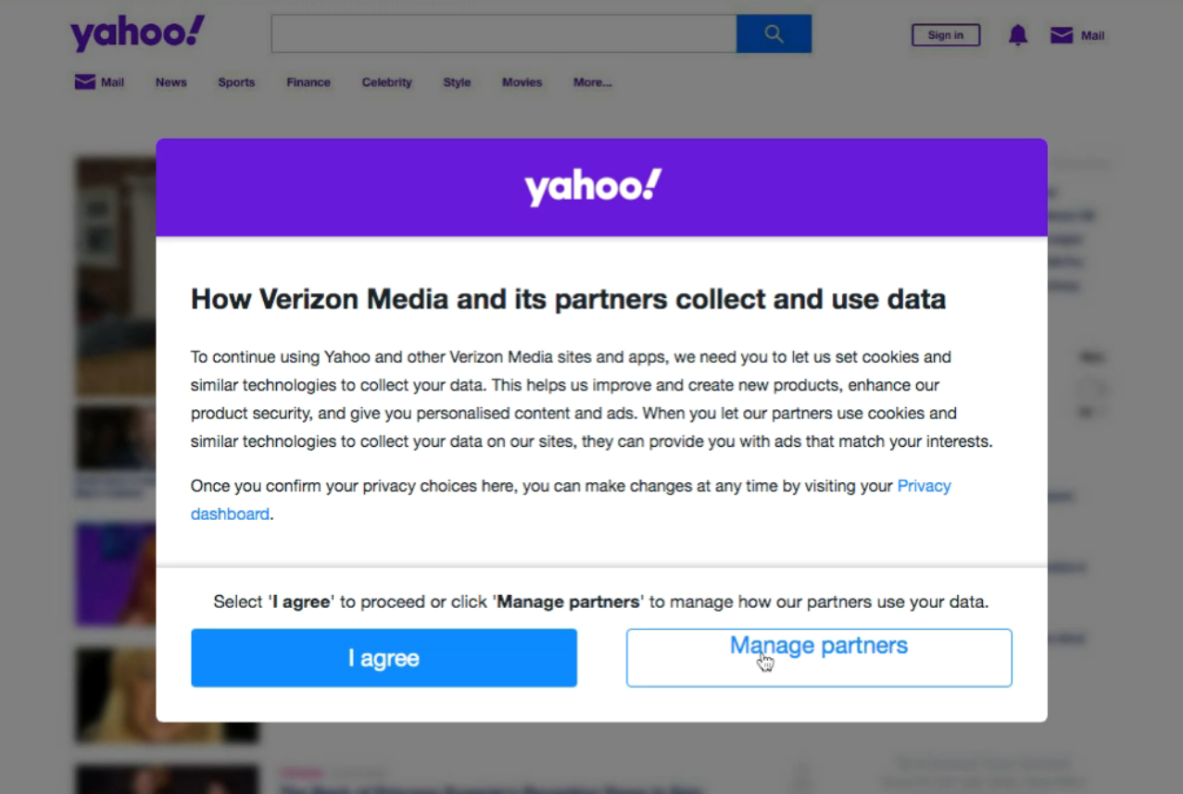The width and height of the screenshot is (1183, 794).
Task: Click the Mail envelope in the navigation bar
Action: 85,82
